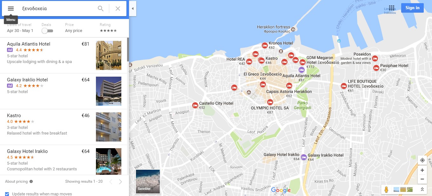Open the Google apps grid icon
This screenshot has width=432, height=196.
click(x=392, y=8)
